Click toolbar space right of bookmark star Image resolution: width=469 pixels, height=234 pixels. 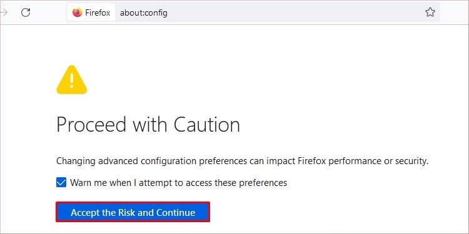(453, 12)
